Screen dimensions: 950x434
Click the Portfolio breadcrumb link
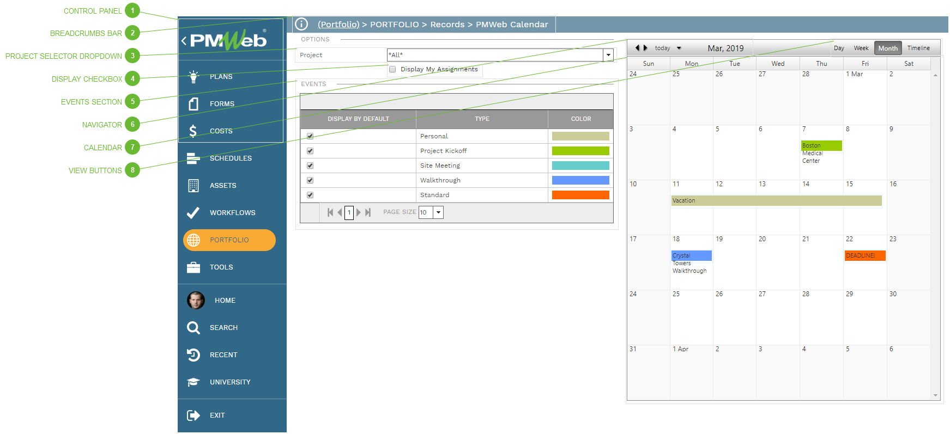click(x=338, y=25)
